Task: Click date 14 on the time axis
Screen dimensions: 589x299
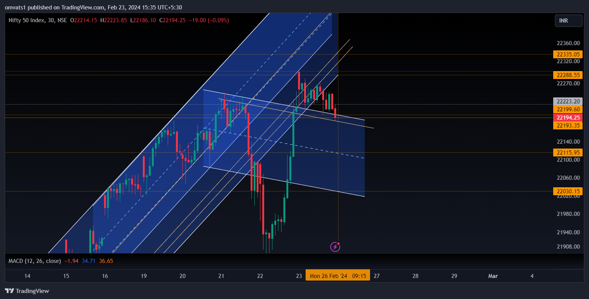Action: (x=27, y=276)
